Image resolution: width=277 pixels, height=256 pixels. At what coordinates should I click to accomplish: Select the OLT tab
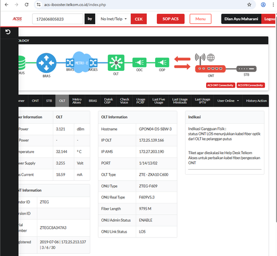click(x=62, y=101)
